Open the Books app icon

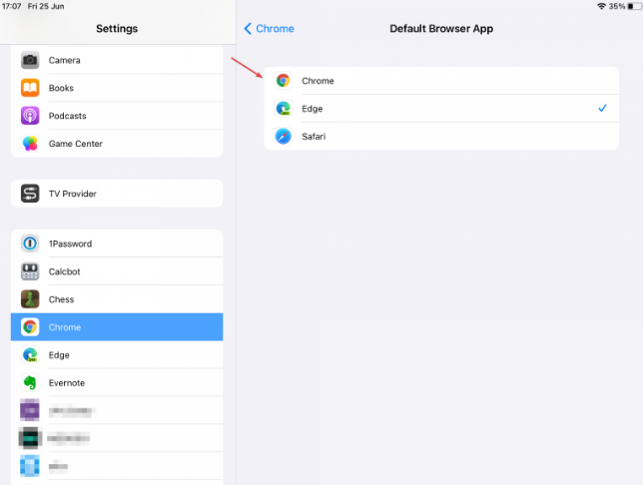pyautogui.click(x=30, y=88)
